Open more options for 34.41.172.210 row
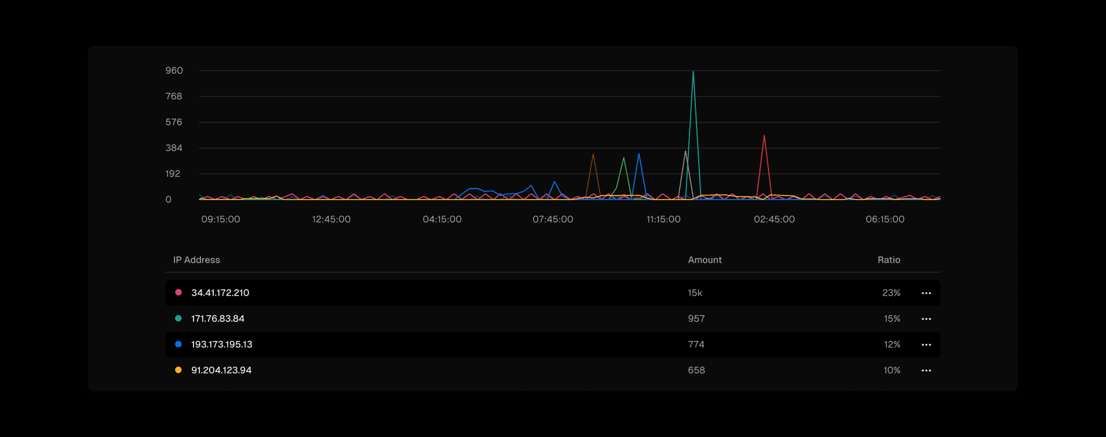This screenshot has height=437, width=1106. click(x=926, y=293)
